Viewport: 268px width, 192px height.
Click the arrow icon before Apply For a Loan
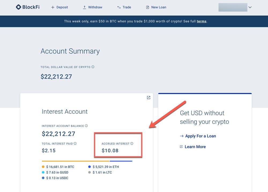[182, 136]
